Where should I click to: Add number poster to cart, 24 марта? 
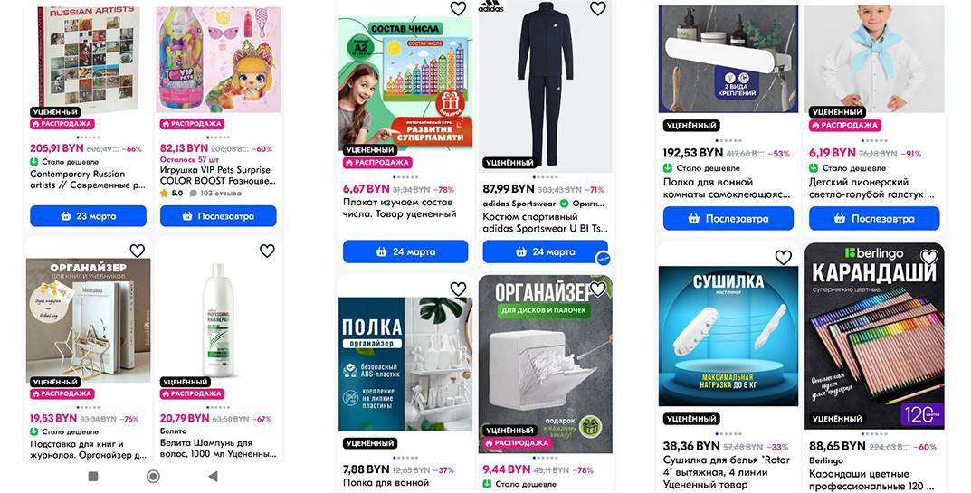pyautogui.click(x=405, y=252)
